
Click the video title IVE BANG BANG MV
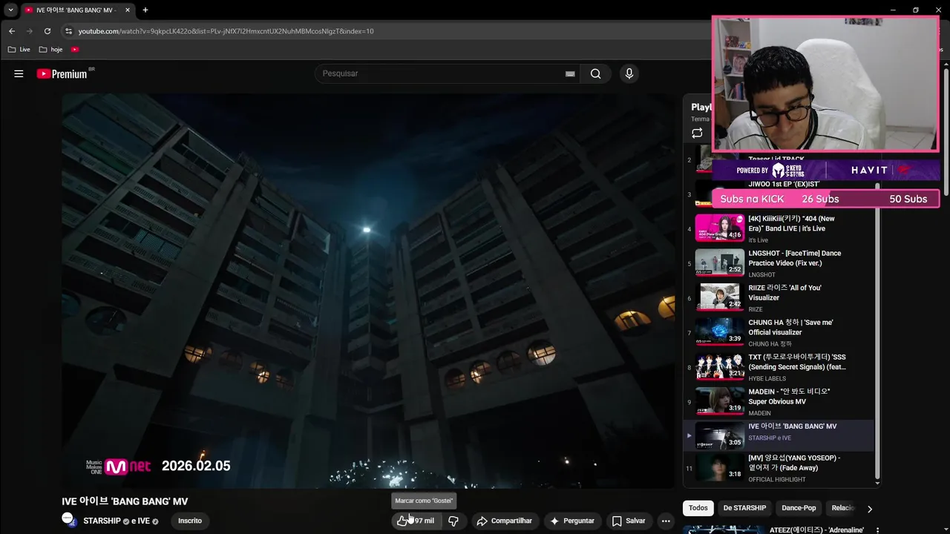pyautogui.click(x=125, y=501)
